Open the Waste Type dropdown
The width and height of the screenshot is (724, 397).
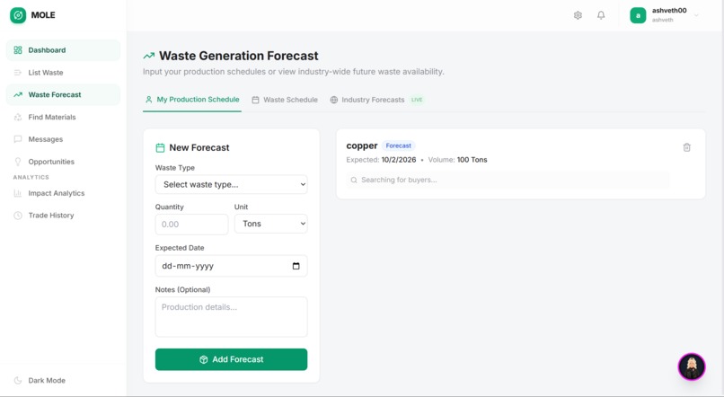231,184
